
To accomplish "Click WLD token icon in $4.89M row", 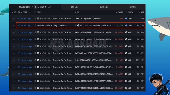I will [126, 46].
